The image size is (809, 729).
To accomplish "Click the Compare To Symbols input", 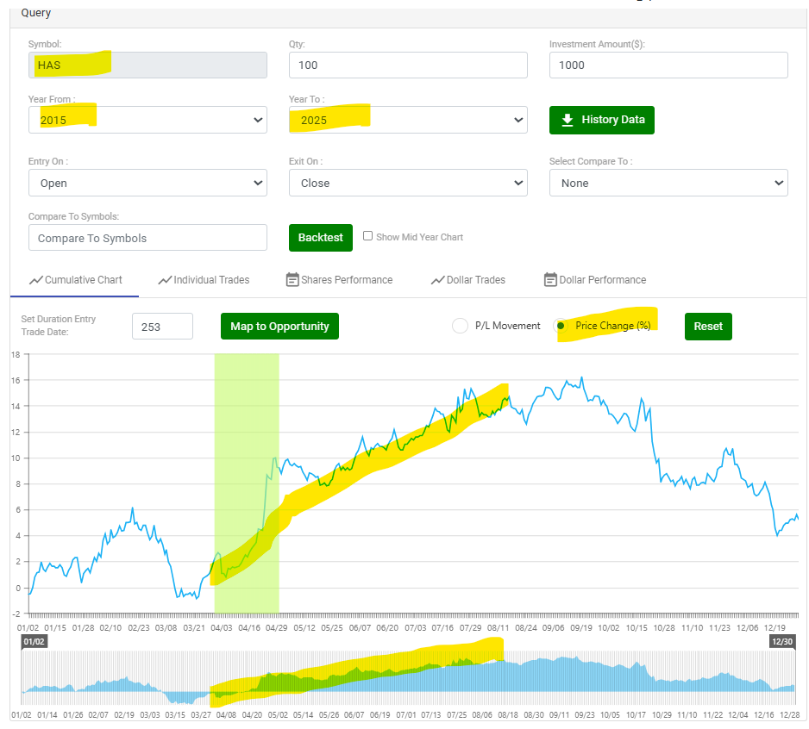I will (147, 238).
